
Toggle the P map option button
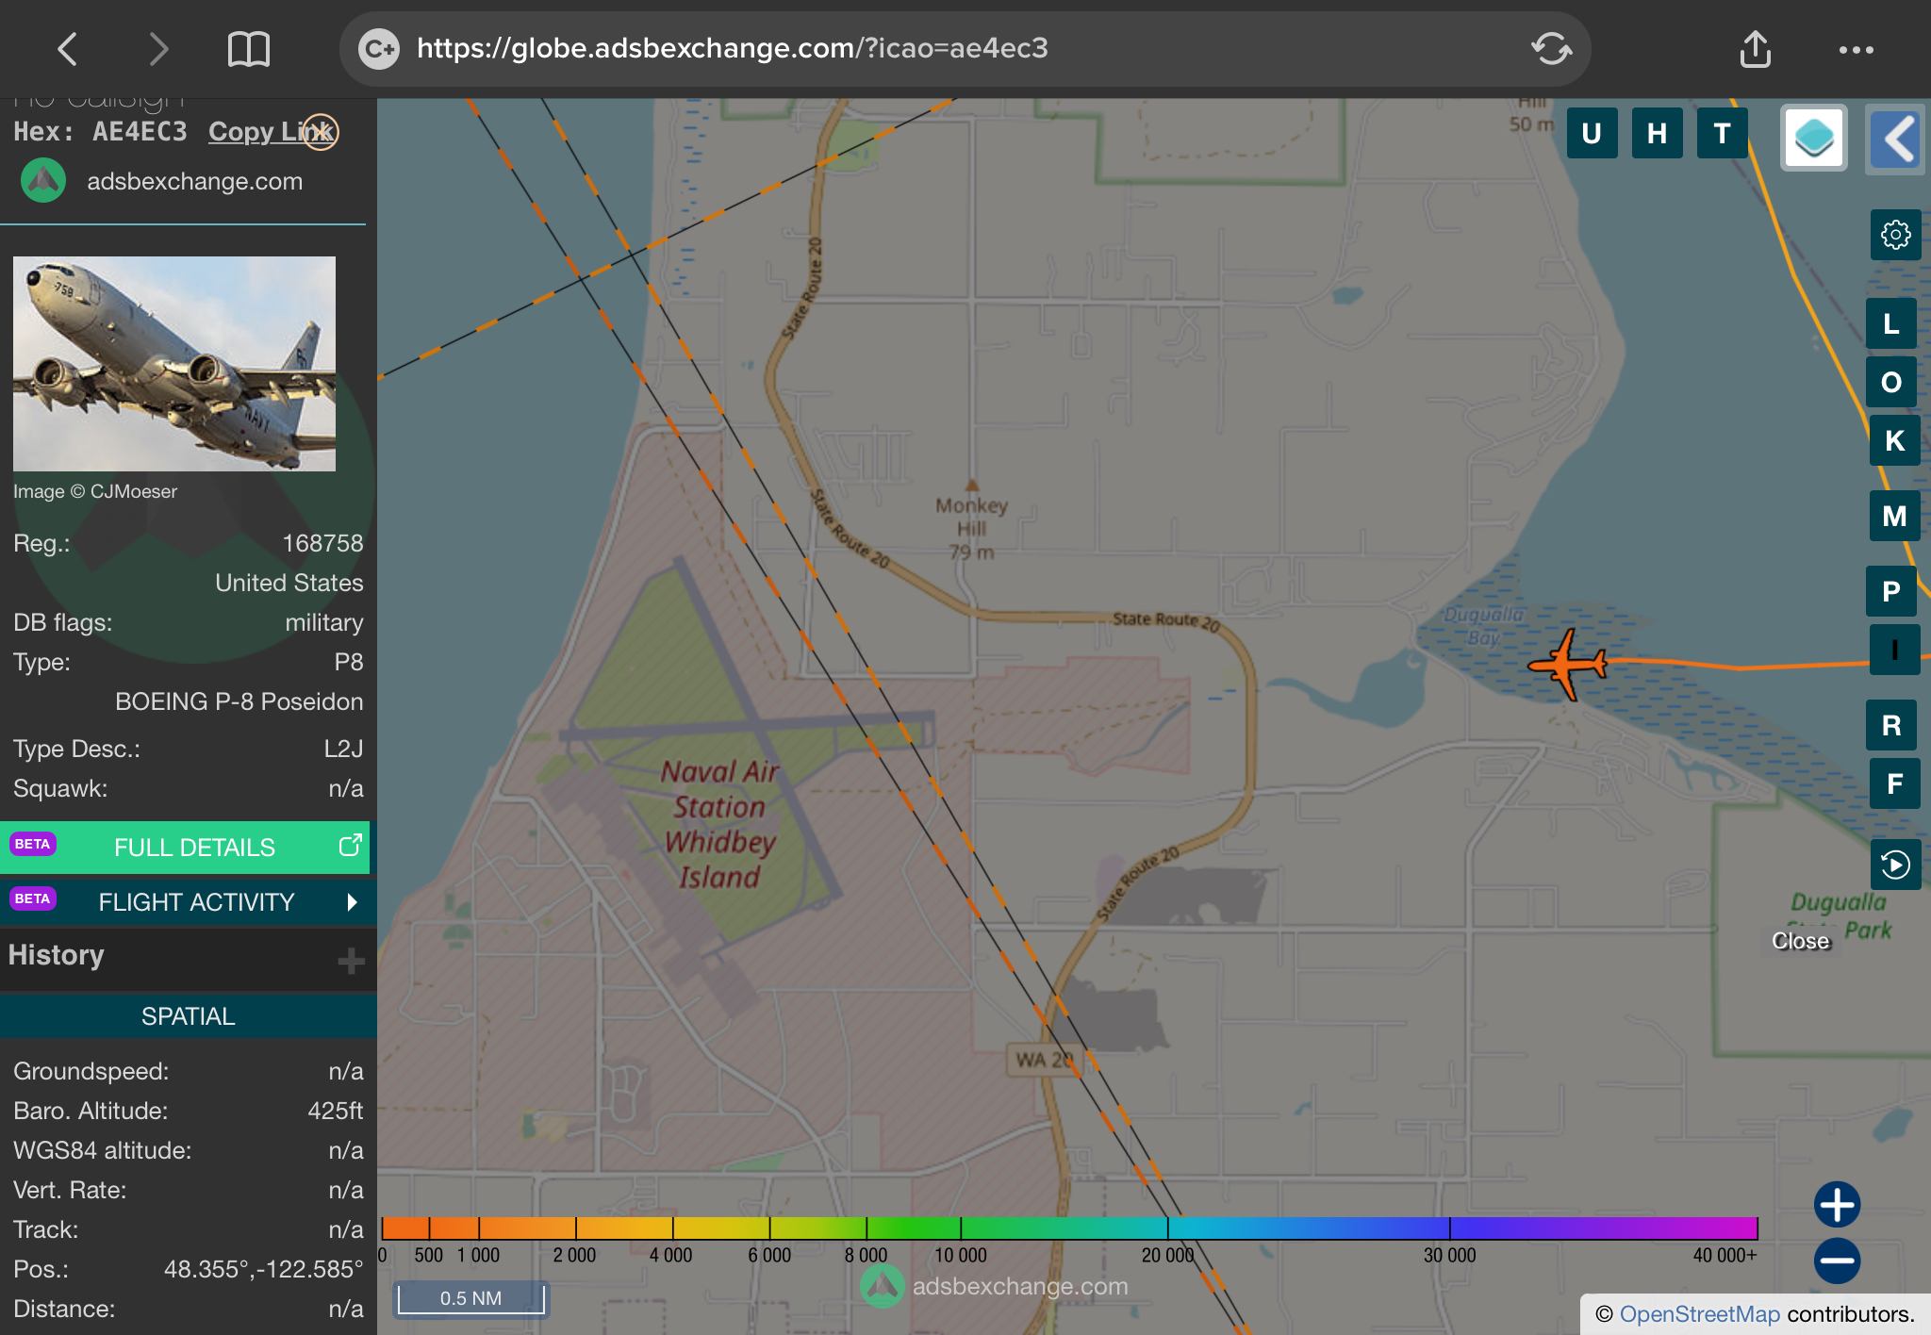click(x=1891, y=591)
